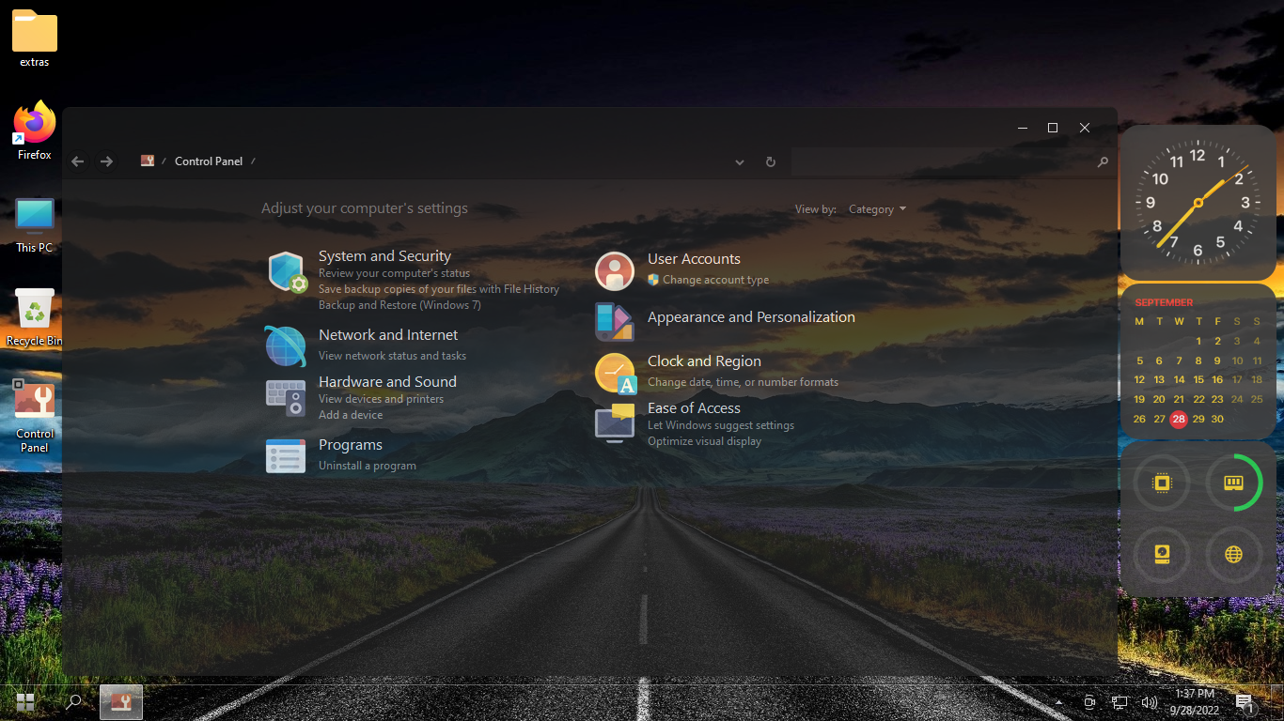Screen dimensions: 1284x721
Task: Open the Ease of Access heading link
Action: click(694, 408)
